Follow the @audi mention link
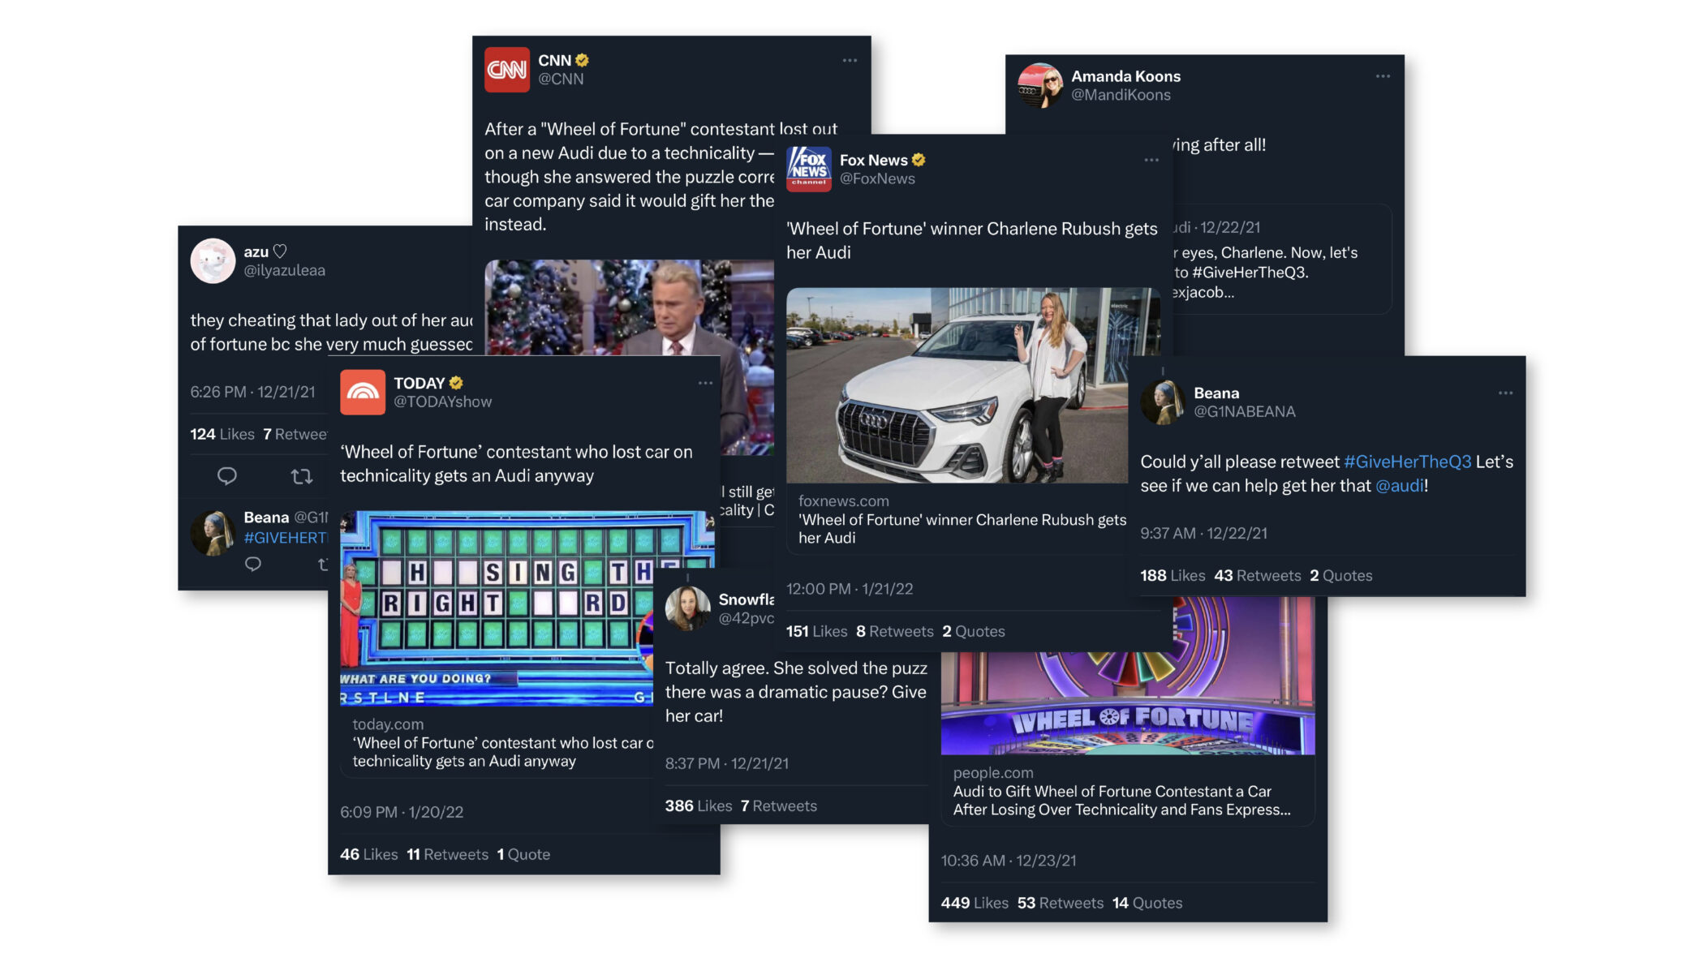 point(1400,485)
